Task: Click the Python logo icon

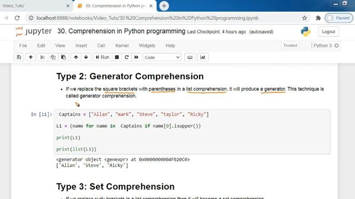Action: [x=306, y=32]
